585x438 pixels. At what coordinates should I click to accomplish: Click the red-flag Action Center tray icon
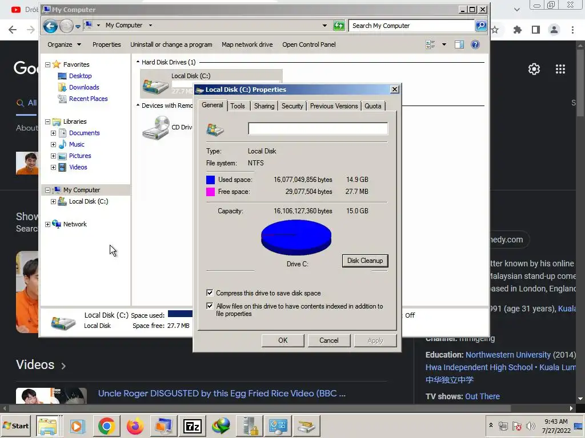click(x=516, y=425)
